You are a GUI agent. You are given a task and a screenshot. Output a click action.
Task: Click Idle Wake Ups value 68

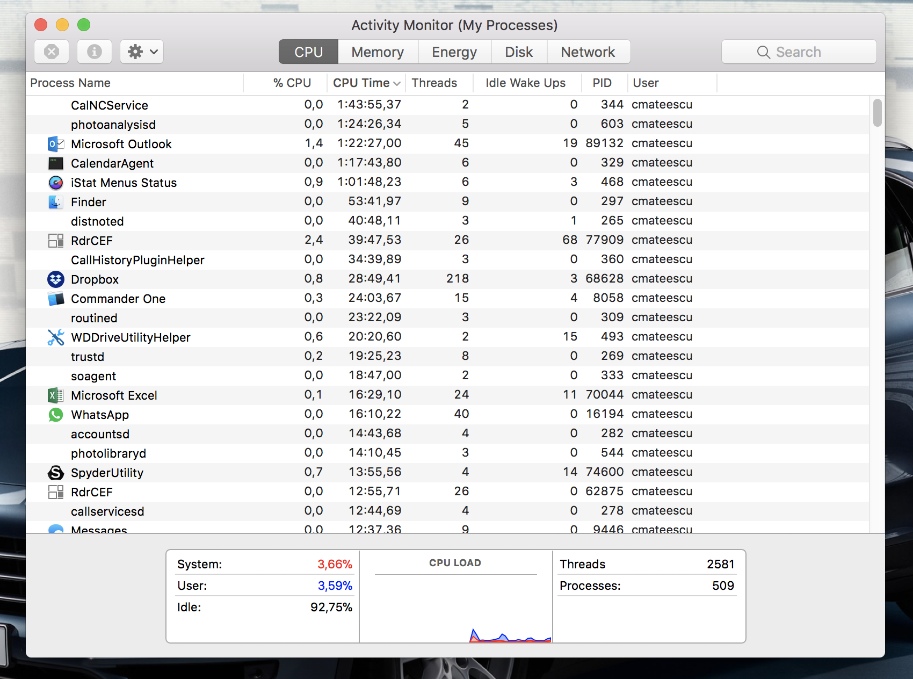[x=570, y=240]
